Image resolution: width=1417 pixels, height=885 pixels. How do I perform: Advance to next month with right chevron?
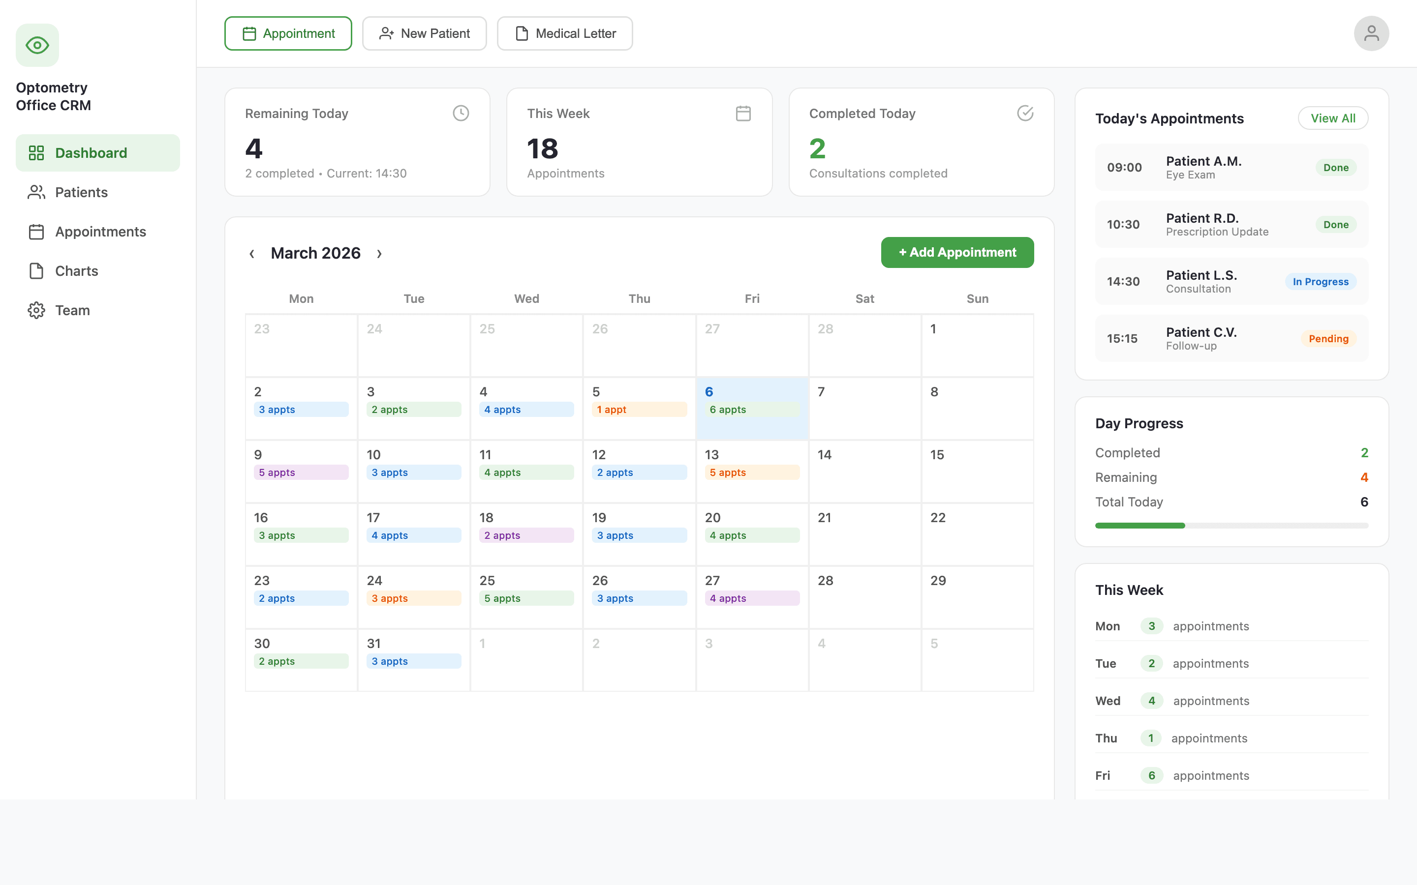[379, 253]
